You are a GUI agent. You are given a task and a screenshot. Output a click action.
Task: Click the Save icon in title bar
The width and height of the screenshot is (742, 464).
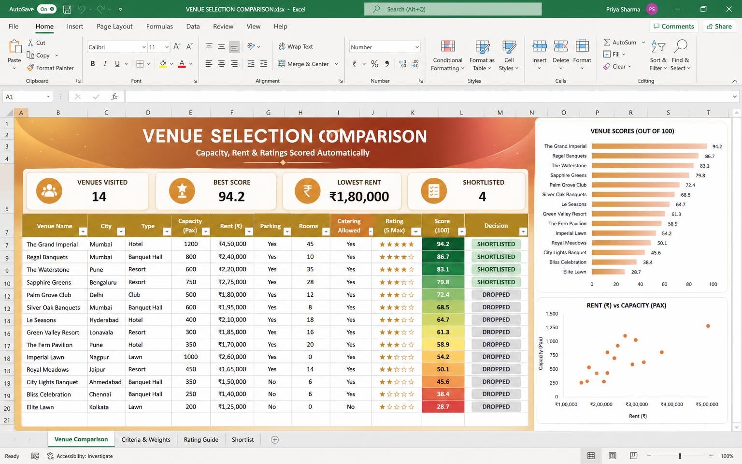tap(67, 9)
